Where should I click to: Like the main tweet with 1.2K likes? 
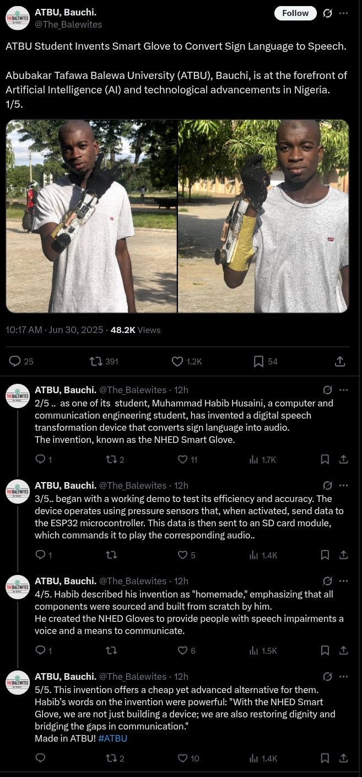point(177,361)
